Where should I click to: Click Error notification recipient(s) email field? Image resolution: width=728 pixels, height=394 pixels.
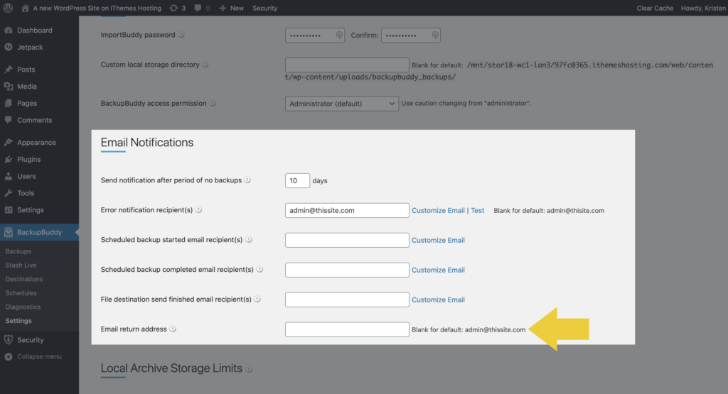[x=347, y=210]
